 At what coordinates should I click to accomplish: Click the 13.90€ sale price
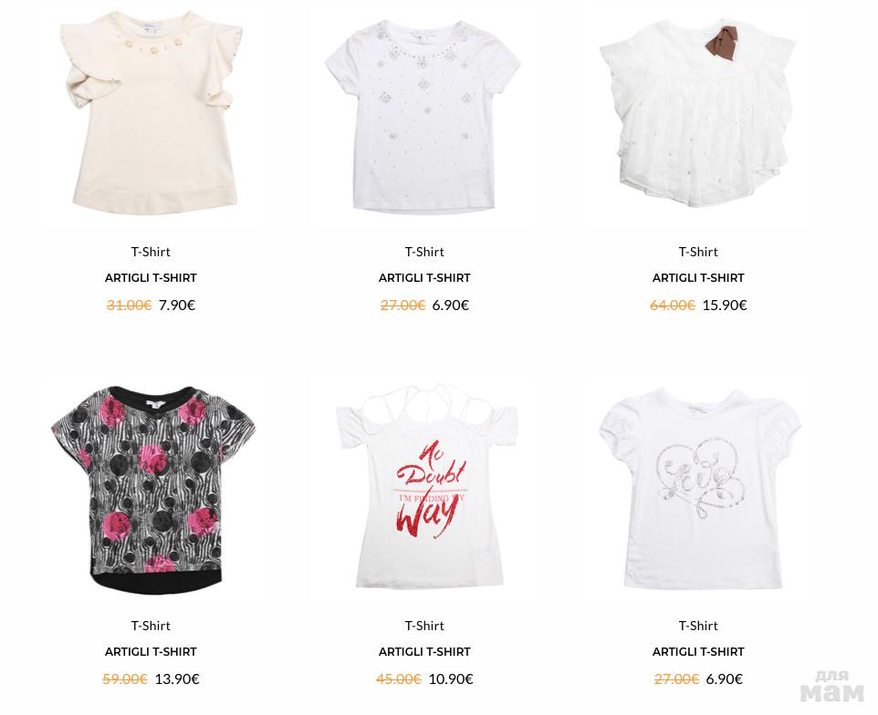tap(177, 679)
